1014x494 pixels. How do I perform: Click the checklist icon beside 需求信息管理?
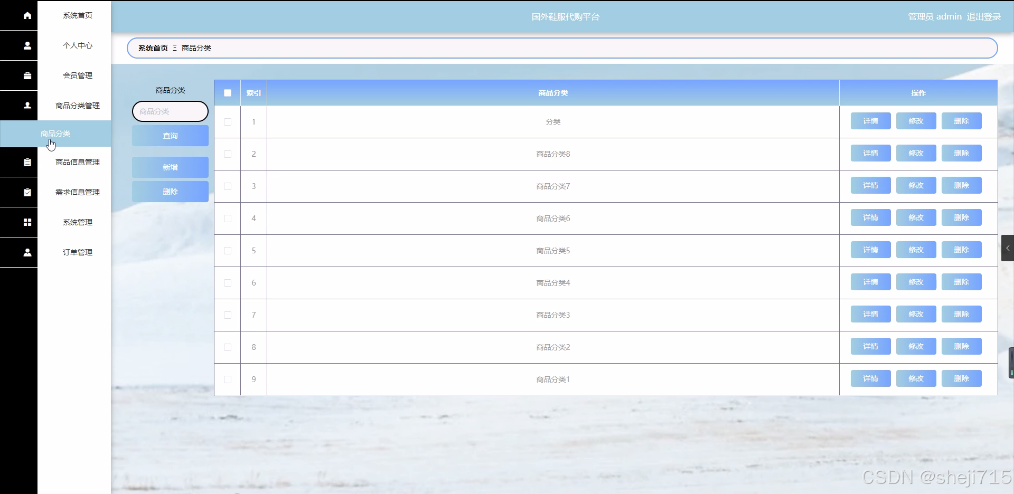coord(27,192)
